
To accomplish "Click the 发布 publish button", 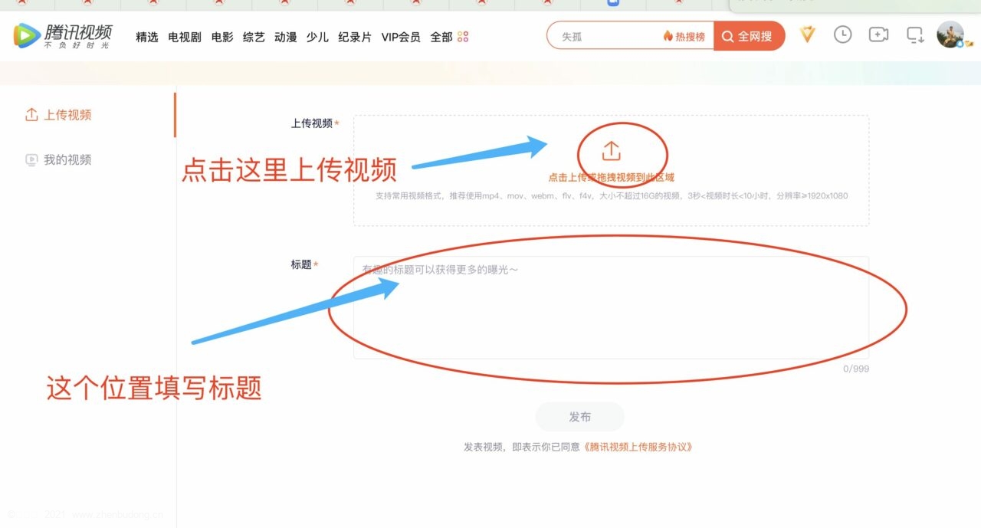I will [x=580, y=417].
